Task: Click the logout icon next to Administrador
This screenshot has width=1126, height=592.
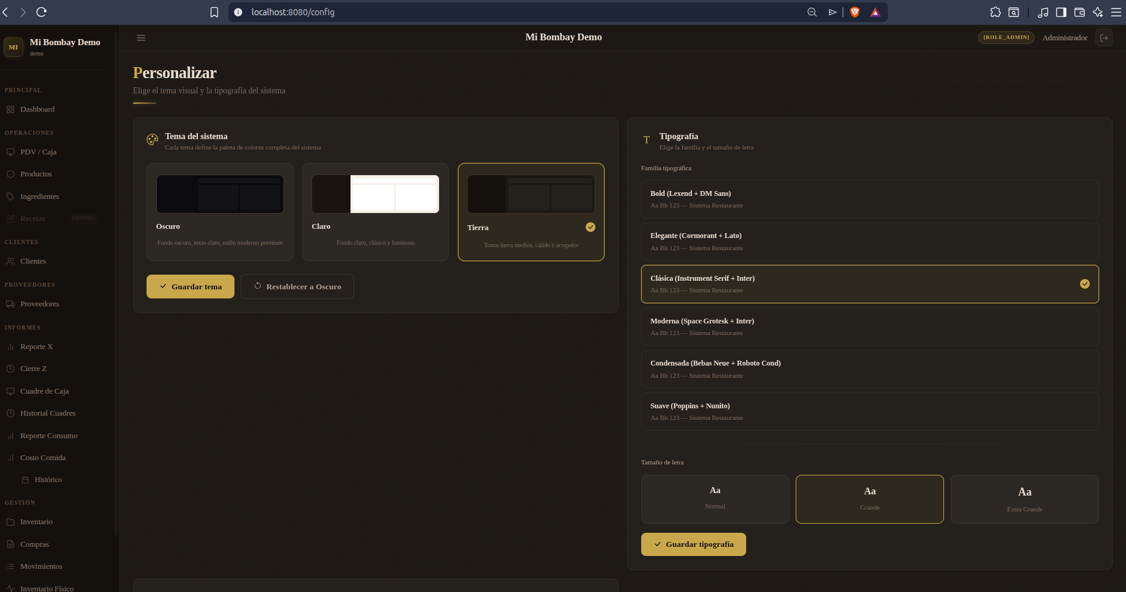Action: [x=1104, y=38]
